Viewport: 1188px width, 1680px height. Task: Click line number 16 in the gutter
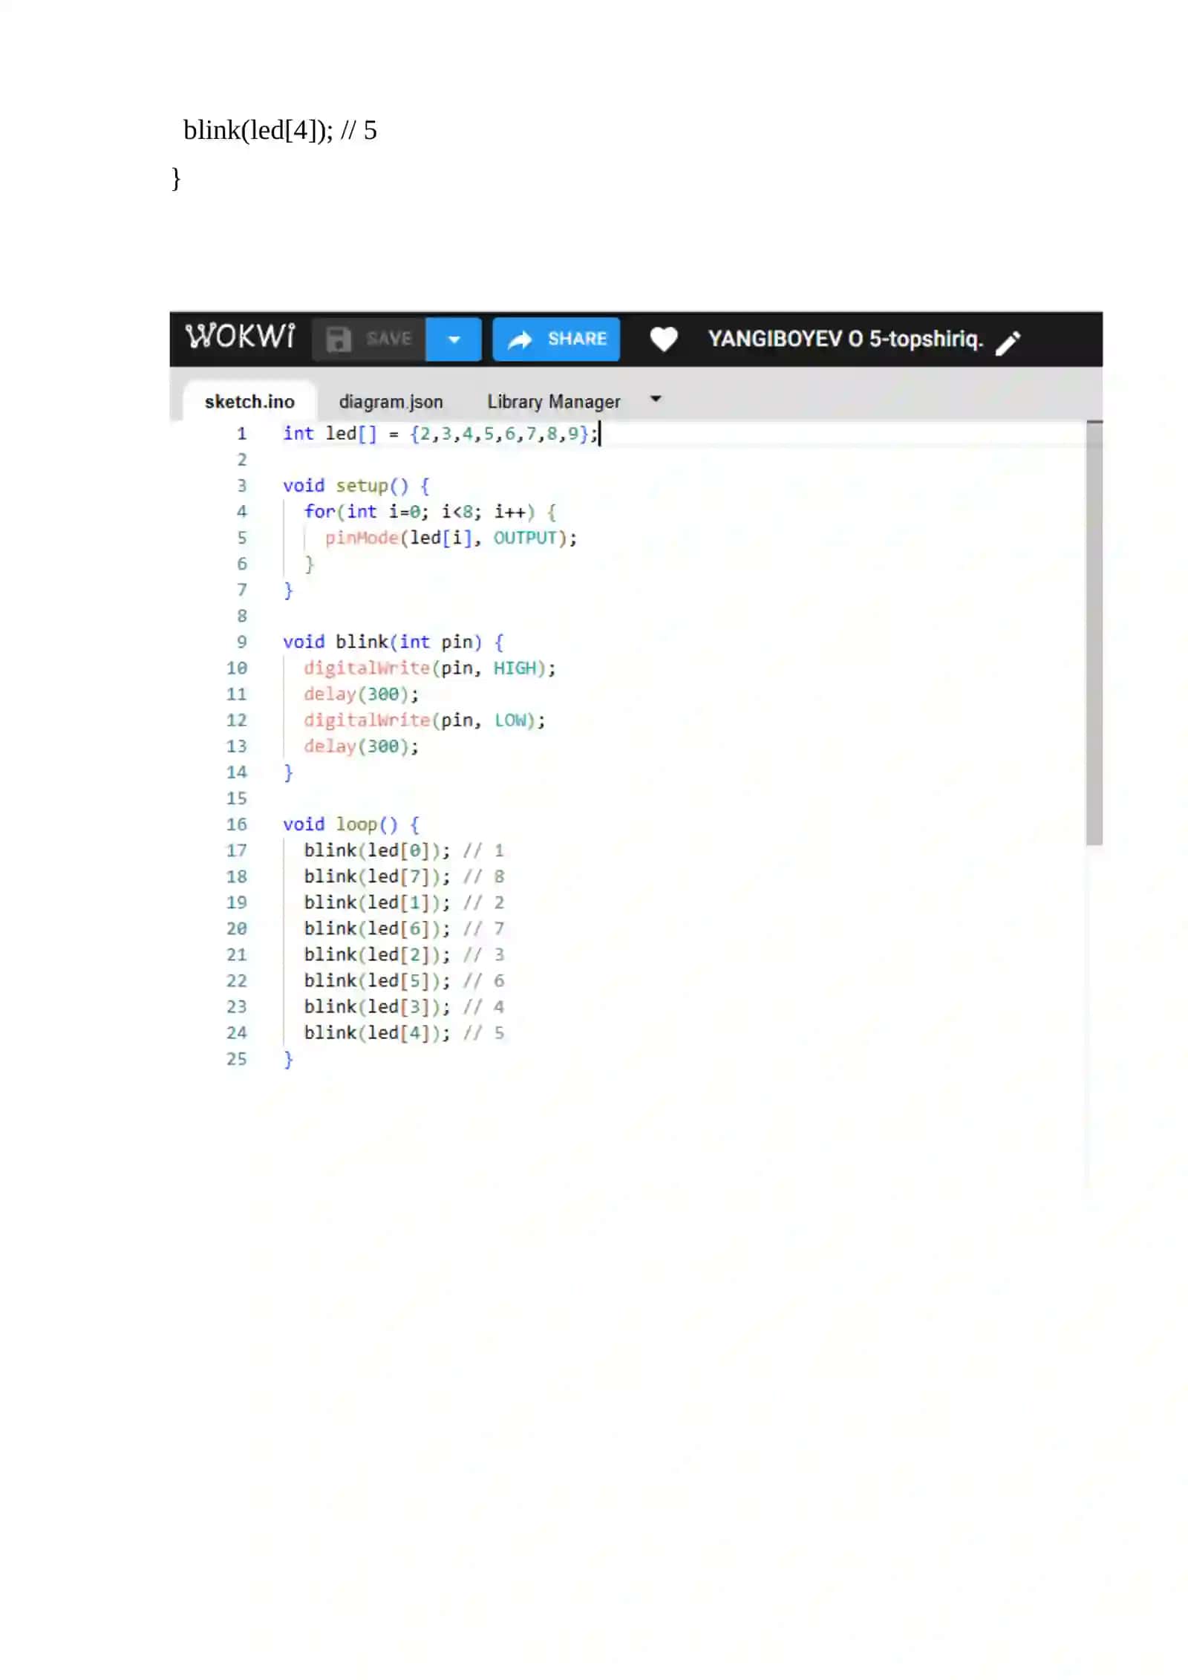point(236,824)
